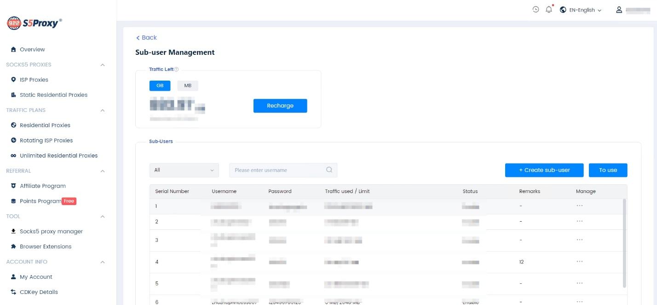The height and width of the screenshot is (305, 657).
Task: Open Residential Proxies in sidebar
Action: click(45, 125)
